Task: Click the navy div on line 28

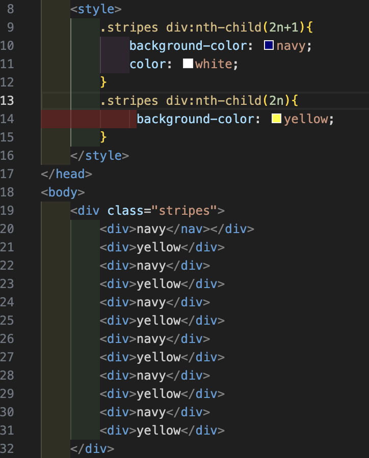Action: [x=155, y=376]
